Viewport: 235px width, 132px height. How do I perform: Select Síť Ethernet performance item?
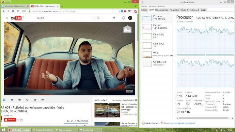point(157,64)
